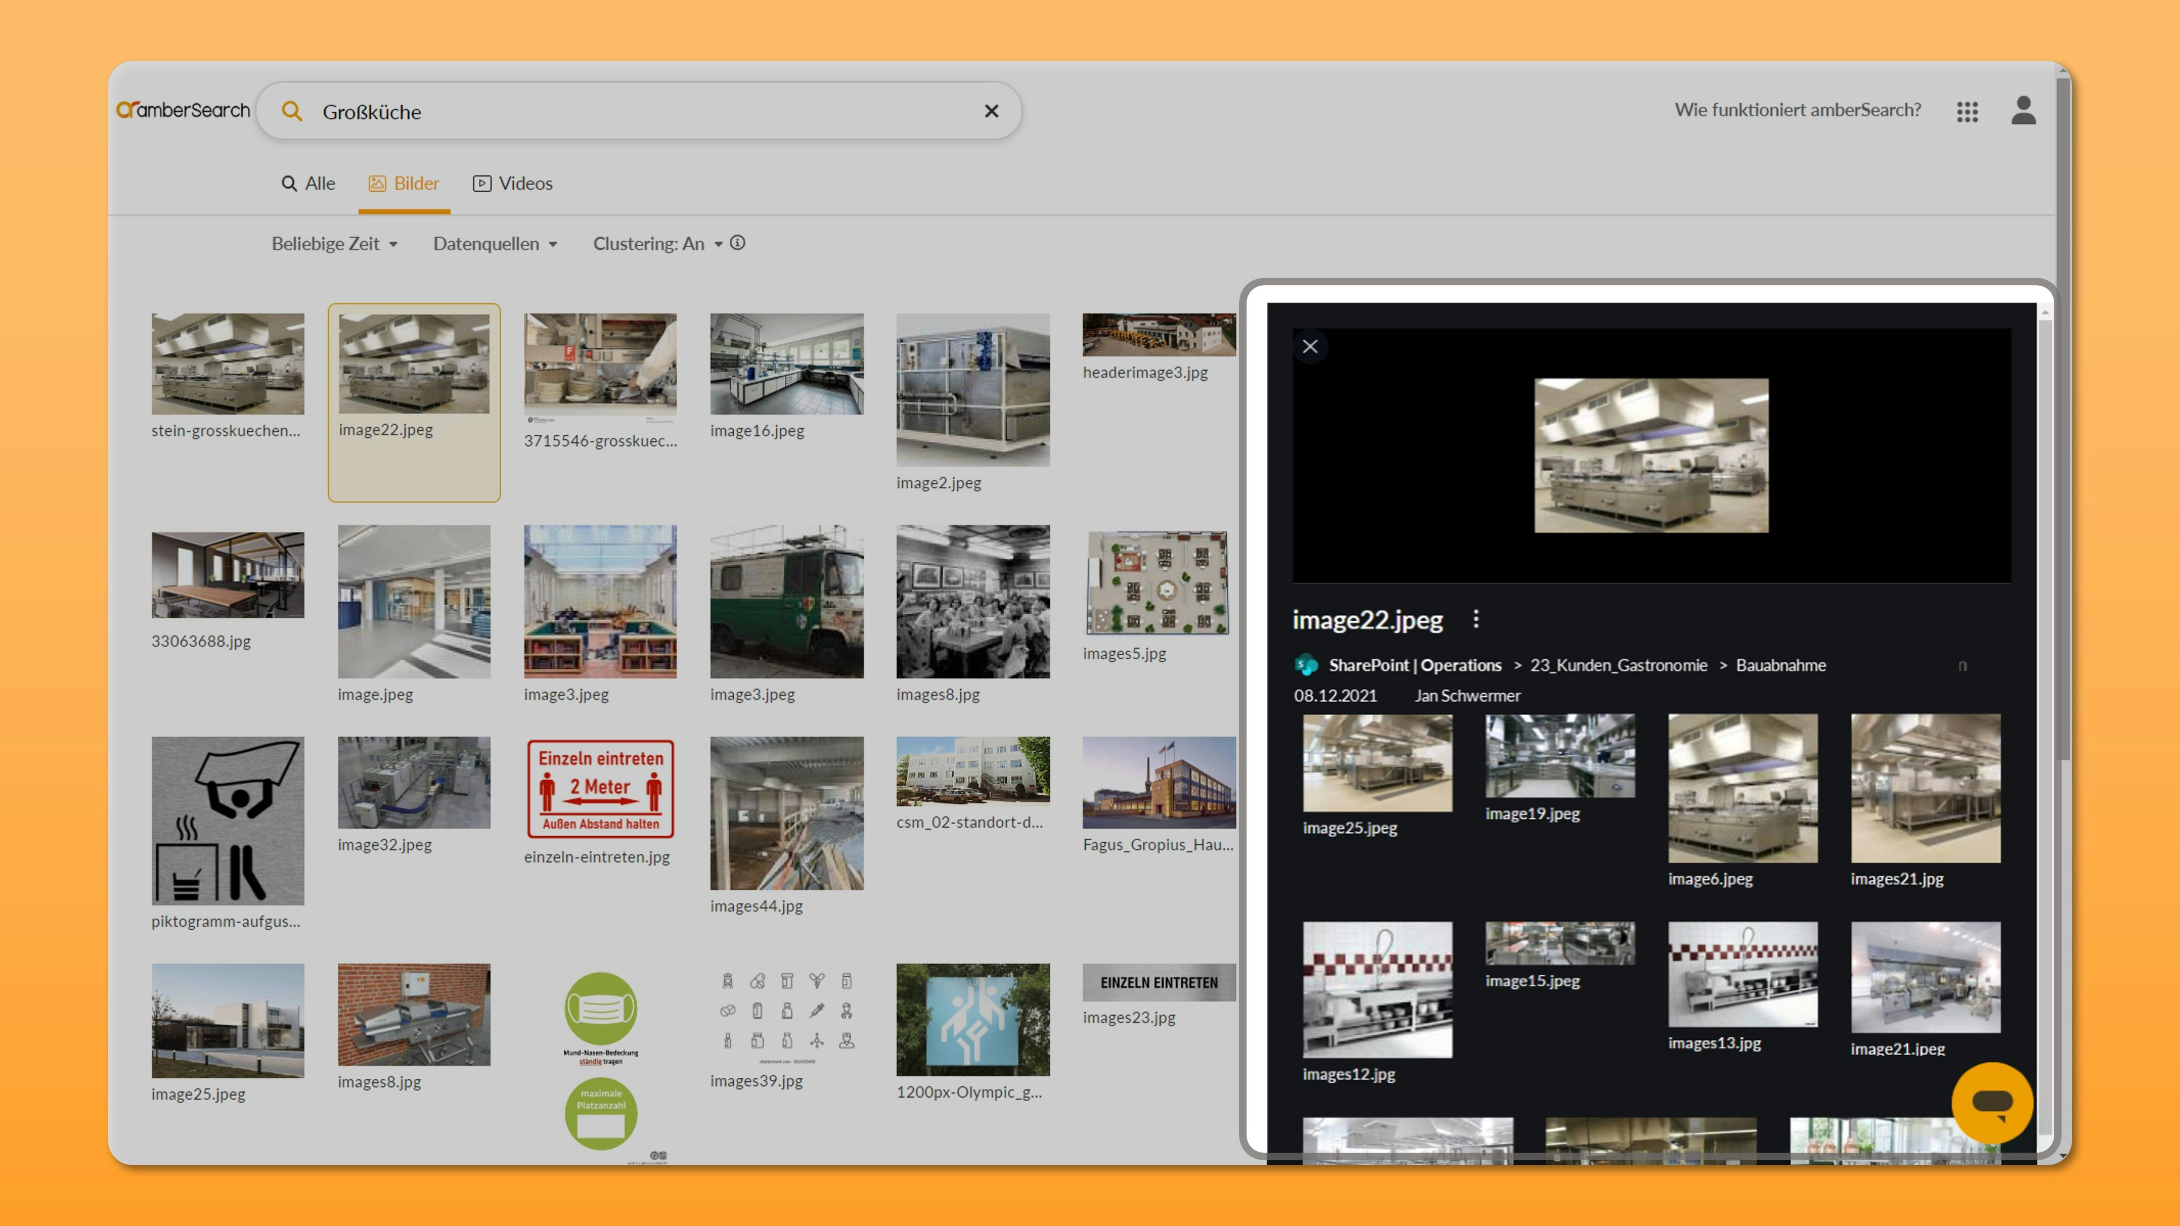
Task: Switch to the Bilder tab
Action: [404, 184]
